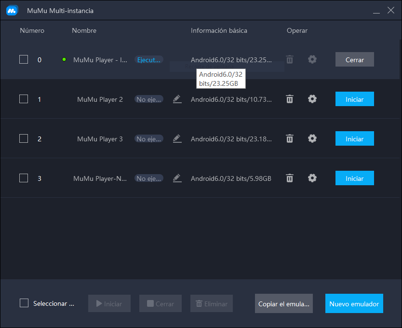The image size is (402, 328).
Task: Edit the name of emulator in row 3
Action: coord(177,178)
